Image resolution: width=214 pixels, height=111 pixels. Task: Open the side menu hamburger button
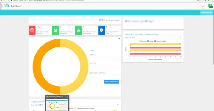[x=1, y=6]
